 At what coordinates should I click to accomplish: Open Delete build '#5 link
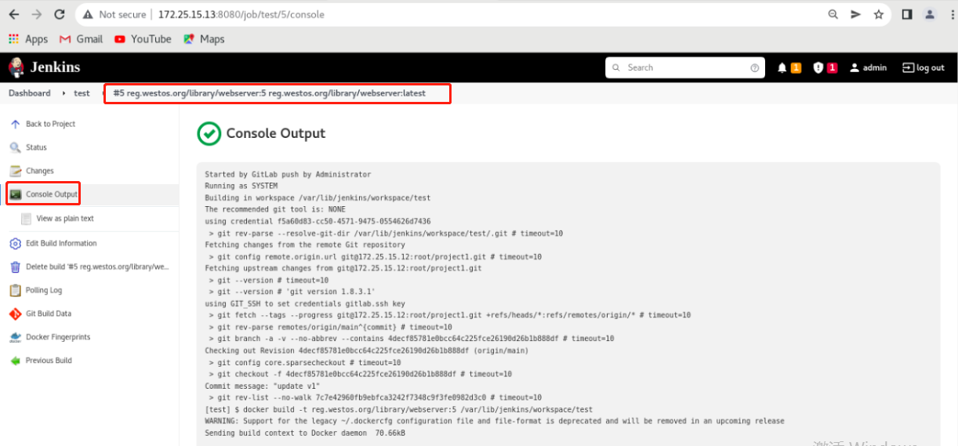98,267
